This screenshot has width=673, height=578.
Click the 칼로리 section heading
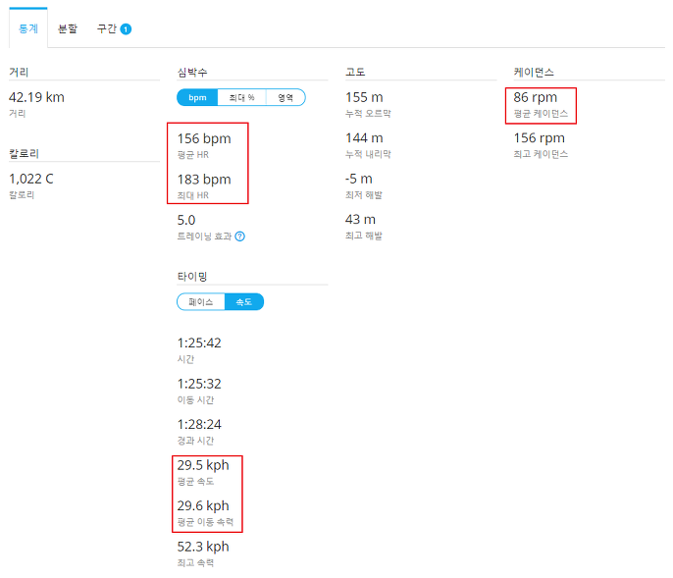[24, 153]
